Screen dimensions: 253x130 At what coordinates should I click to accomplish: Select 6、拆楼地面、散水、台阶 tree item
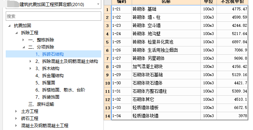60,90
